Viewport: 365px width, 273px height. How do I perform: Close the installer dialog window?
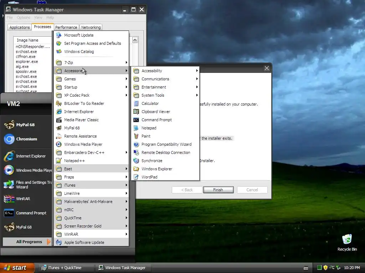267,68
